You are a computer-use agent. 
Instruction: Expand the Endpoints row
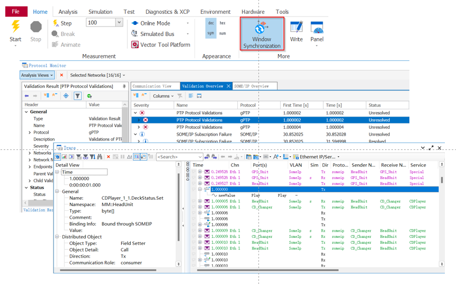pos(30,167)
